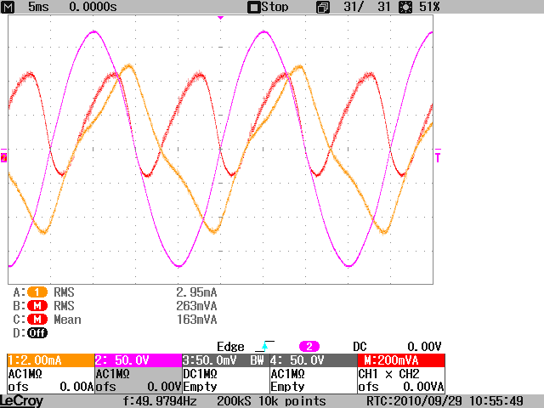Screen dimensions: 544x408
Task: Click the Stop acquisition indicator
Action: coord(268,7)
